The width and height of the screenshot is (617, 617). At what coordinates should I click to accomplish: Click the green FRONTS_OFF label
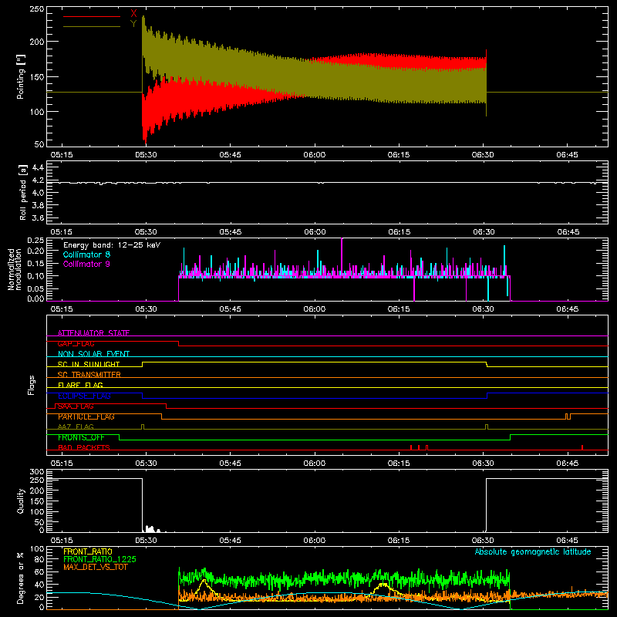81,437
